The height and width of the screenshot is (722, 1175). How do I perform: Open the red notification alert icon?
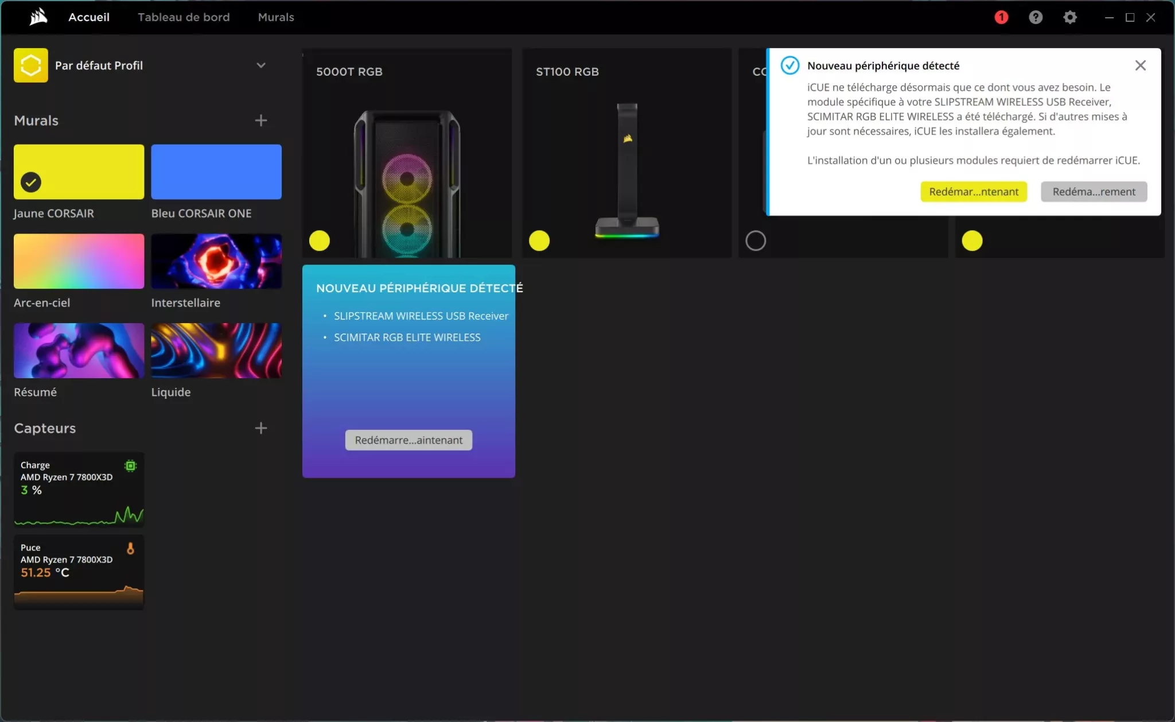pyautogui.click(x=1001, y=17)
